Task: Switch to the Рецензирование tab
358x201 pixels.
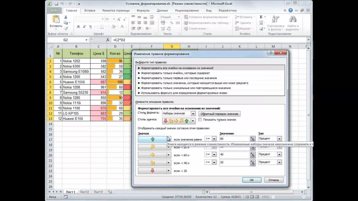Action: 187,11
